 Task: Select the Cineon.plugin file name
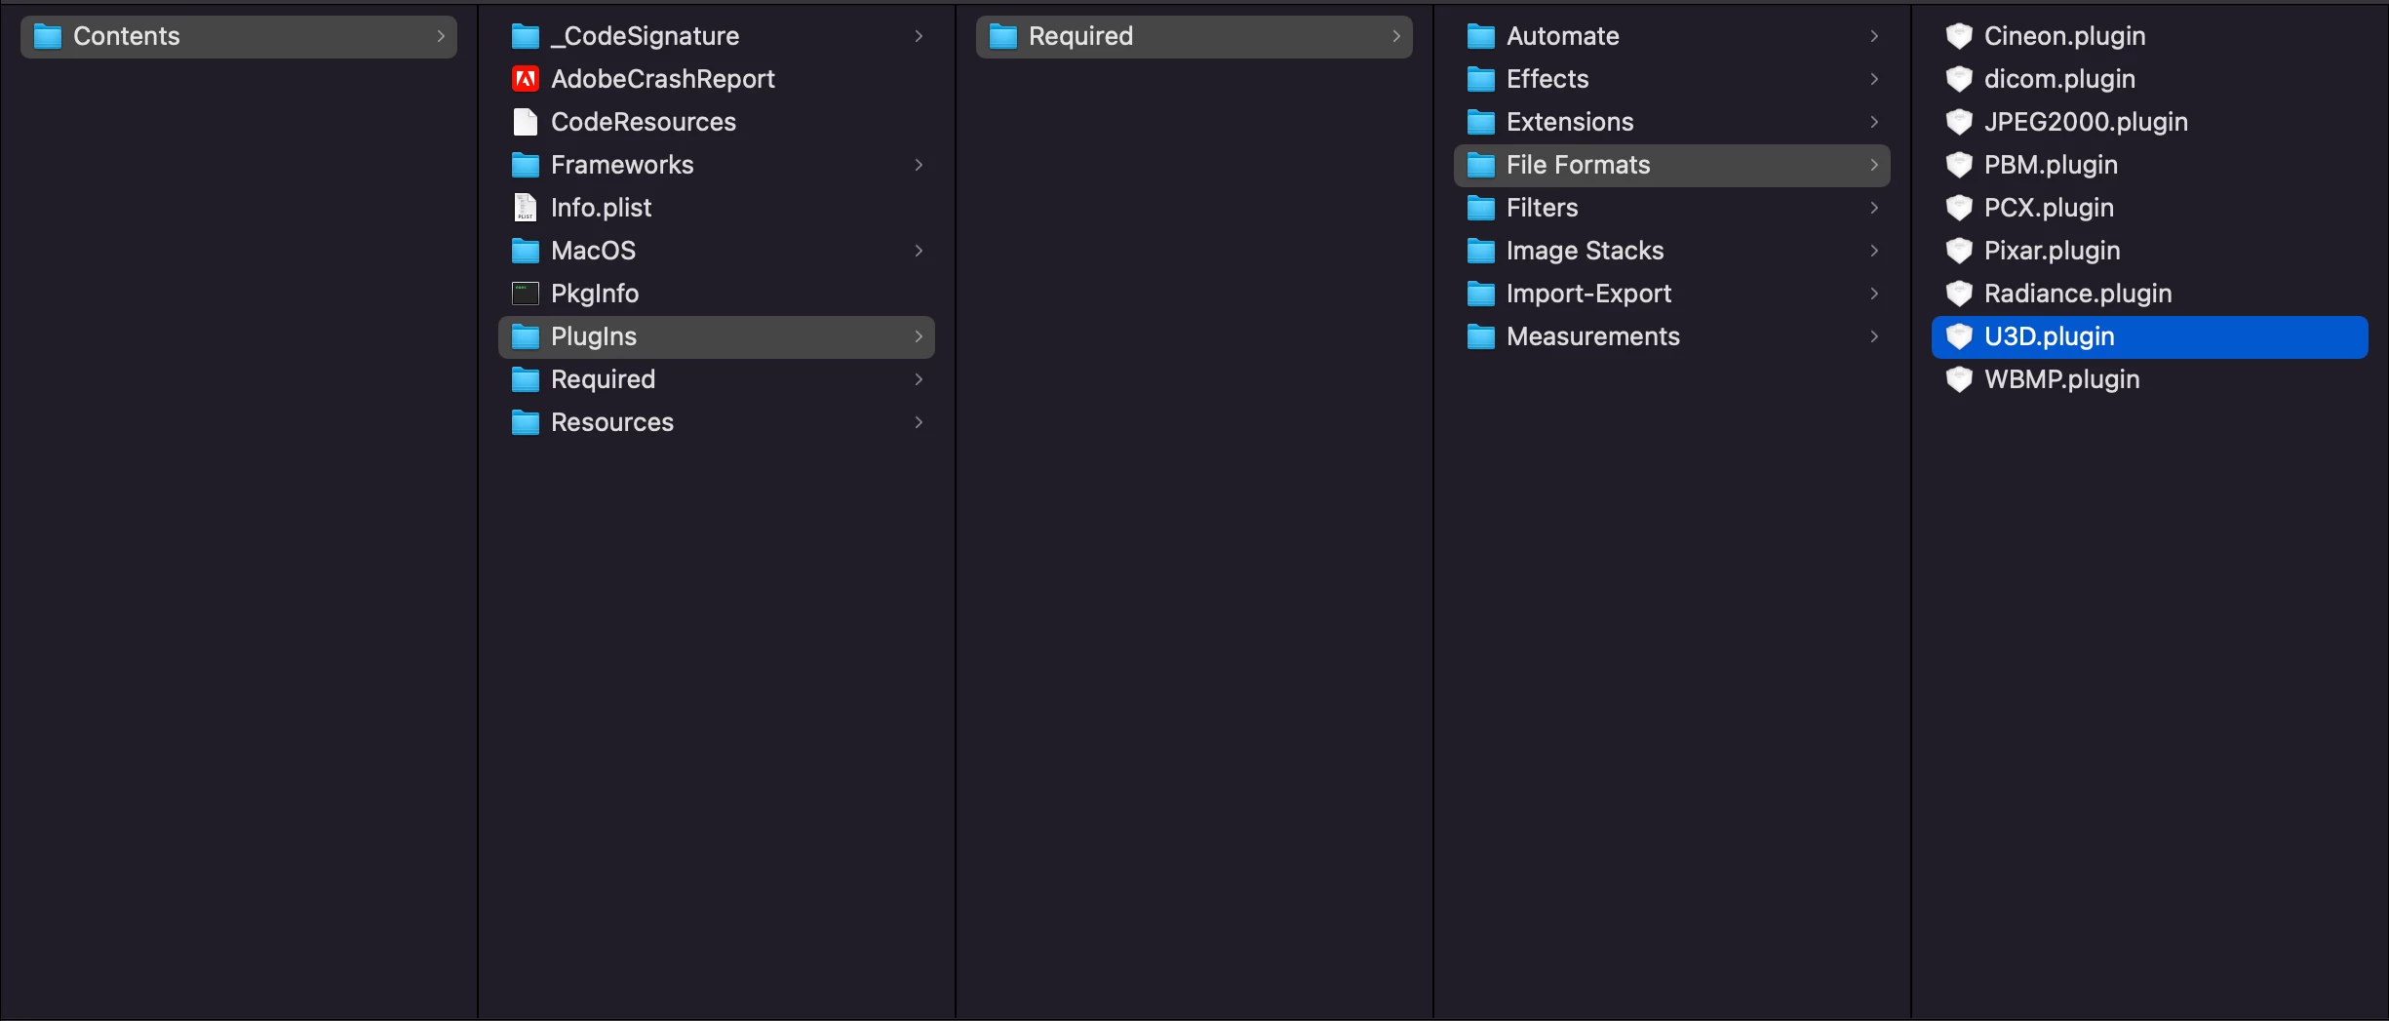coord(2065,36)
